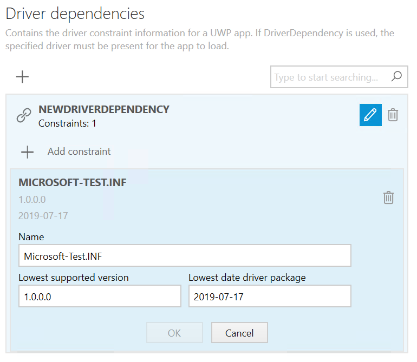Click the search magnifier icon
The width and height of the screenshot is (417, 362).
click(x=396, y=77)
